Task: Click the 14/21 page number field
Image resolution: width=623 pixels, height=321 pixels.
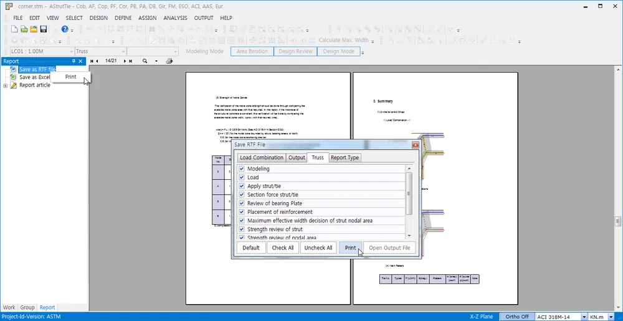Action: click(111, 61)
